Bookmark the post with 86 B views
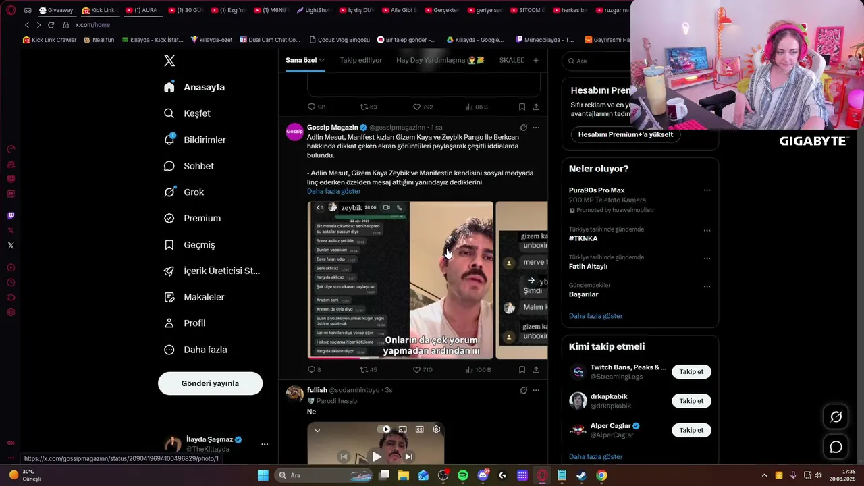The width and height of the screenshot is (864, 486). tap(522, 107)
